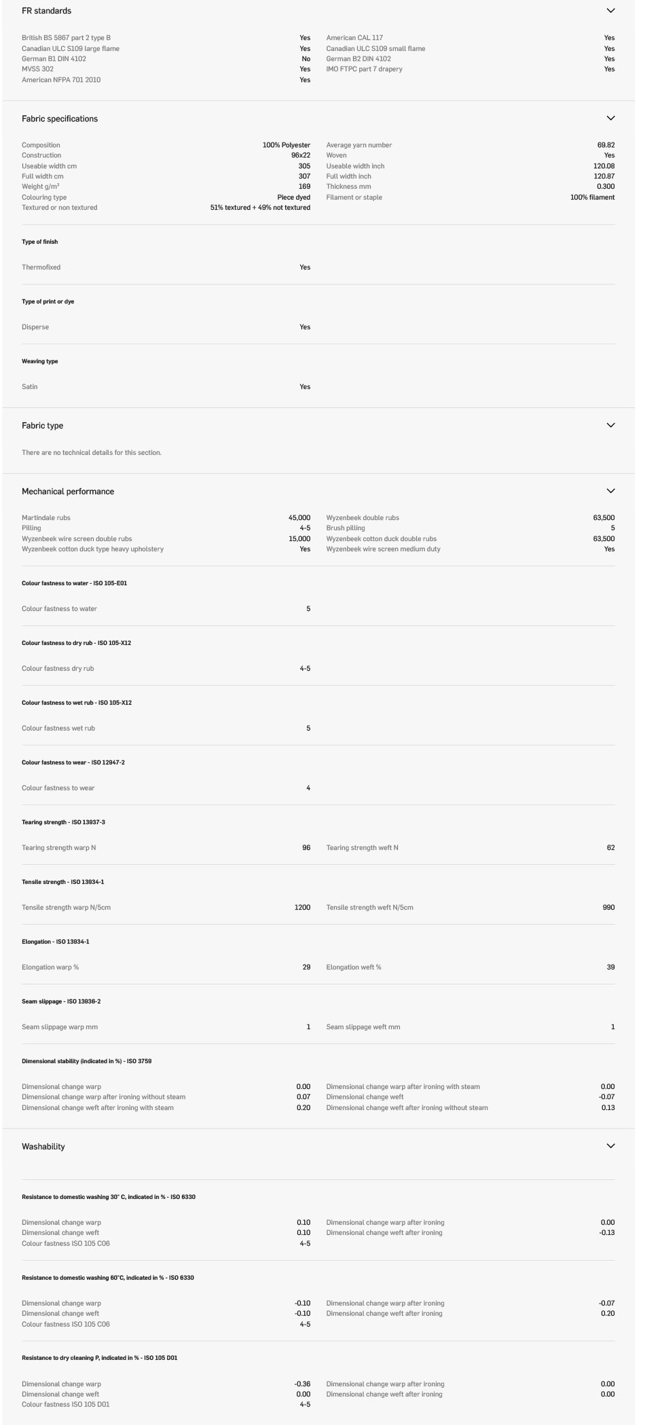Toggle the Fabric type chevron arrow
Screen dimensions: 645x1425
[x=610, y=425]
